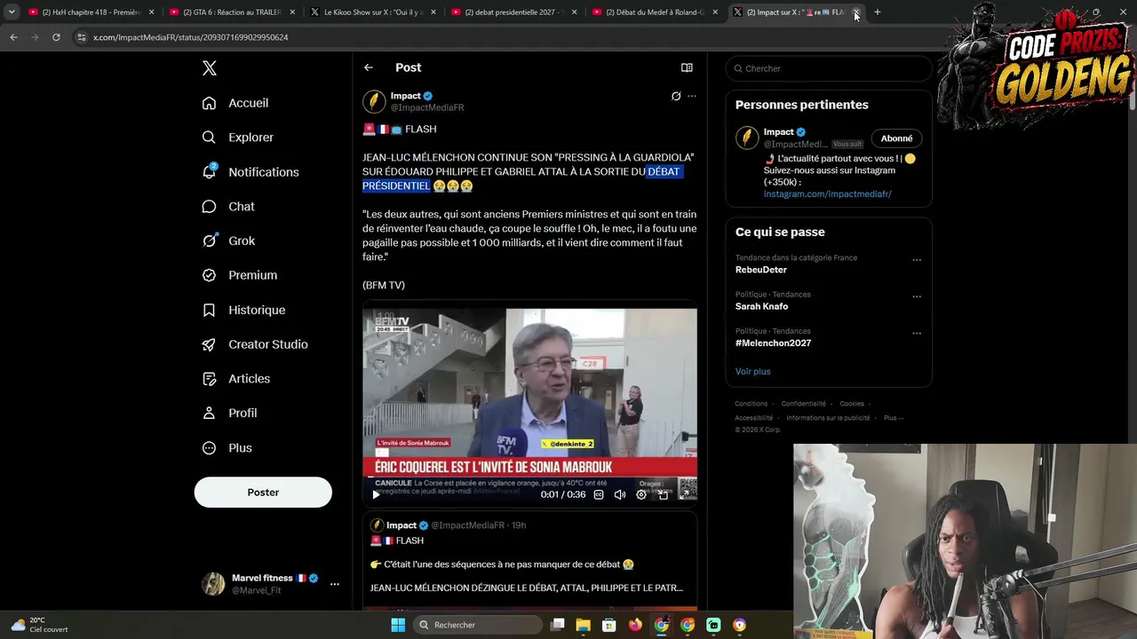Image resolution: width=1137 pixels, height=639 pixels.
Task: Open the Explorer page
Action: pos(238,138)
